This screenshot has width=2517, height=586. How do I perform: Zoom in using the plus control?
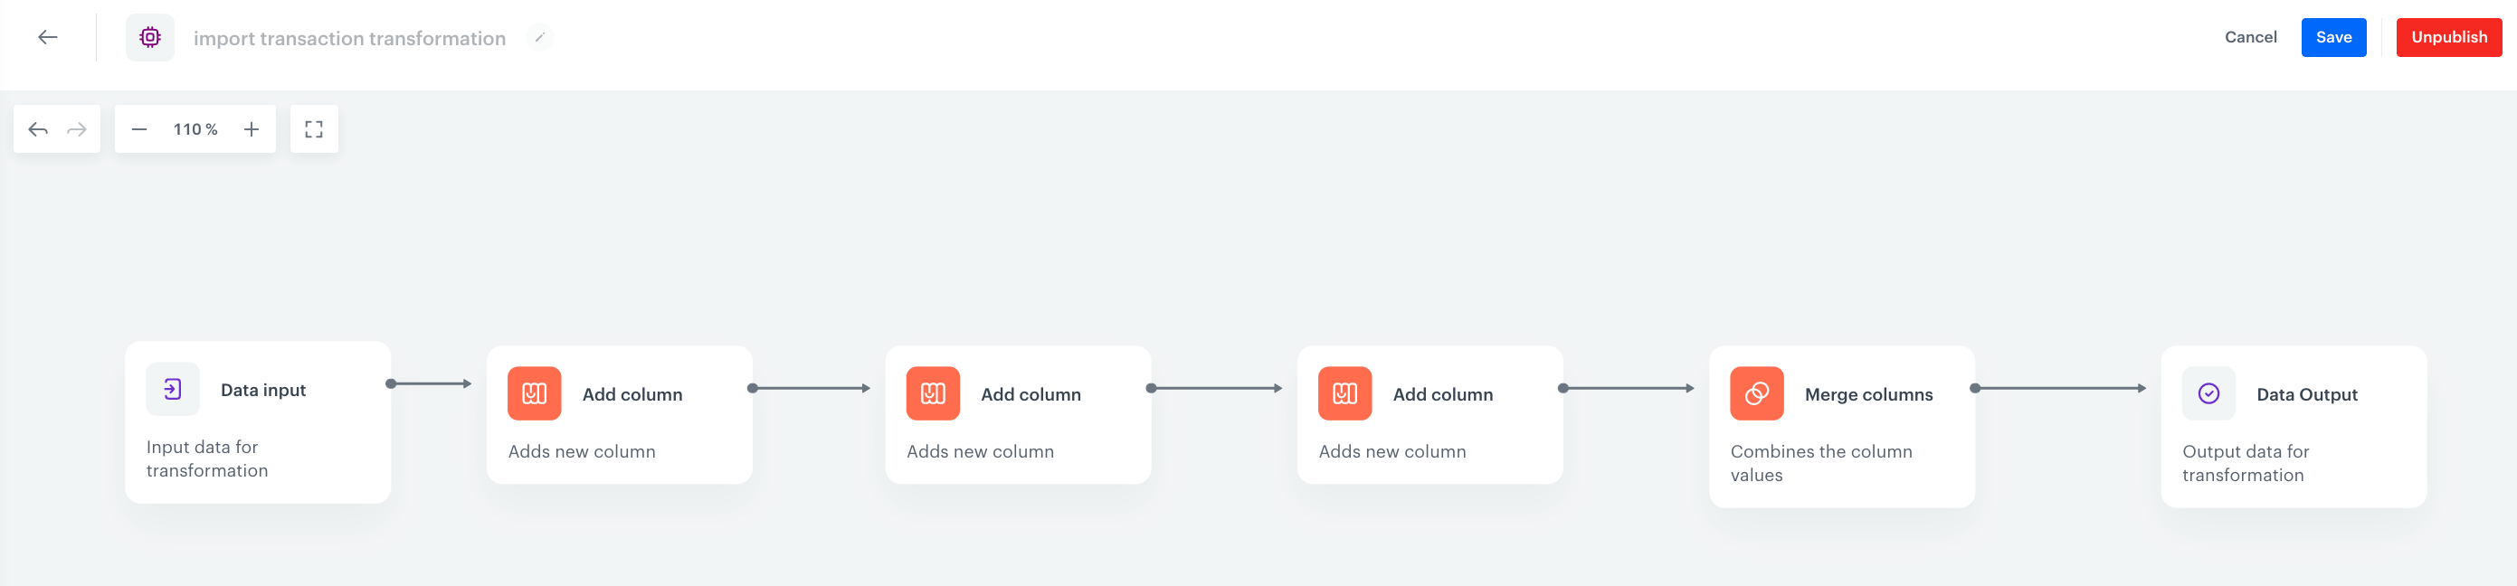pyautogui.click(x=252, y=128)
